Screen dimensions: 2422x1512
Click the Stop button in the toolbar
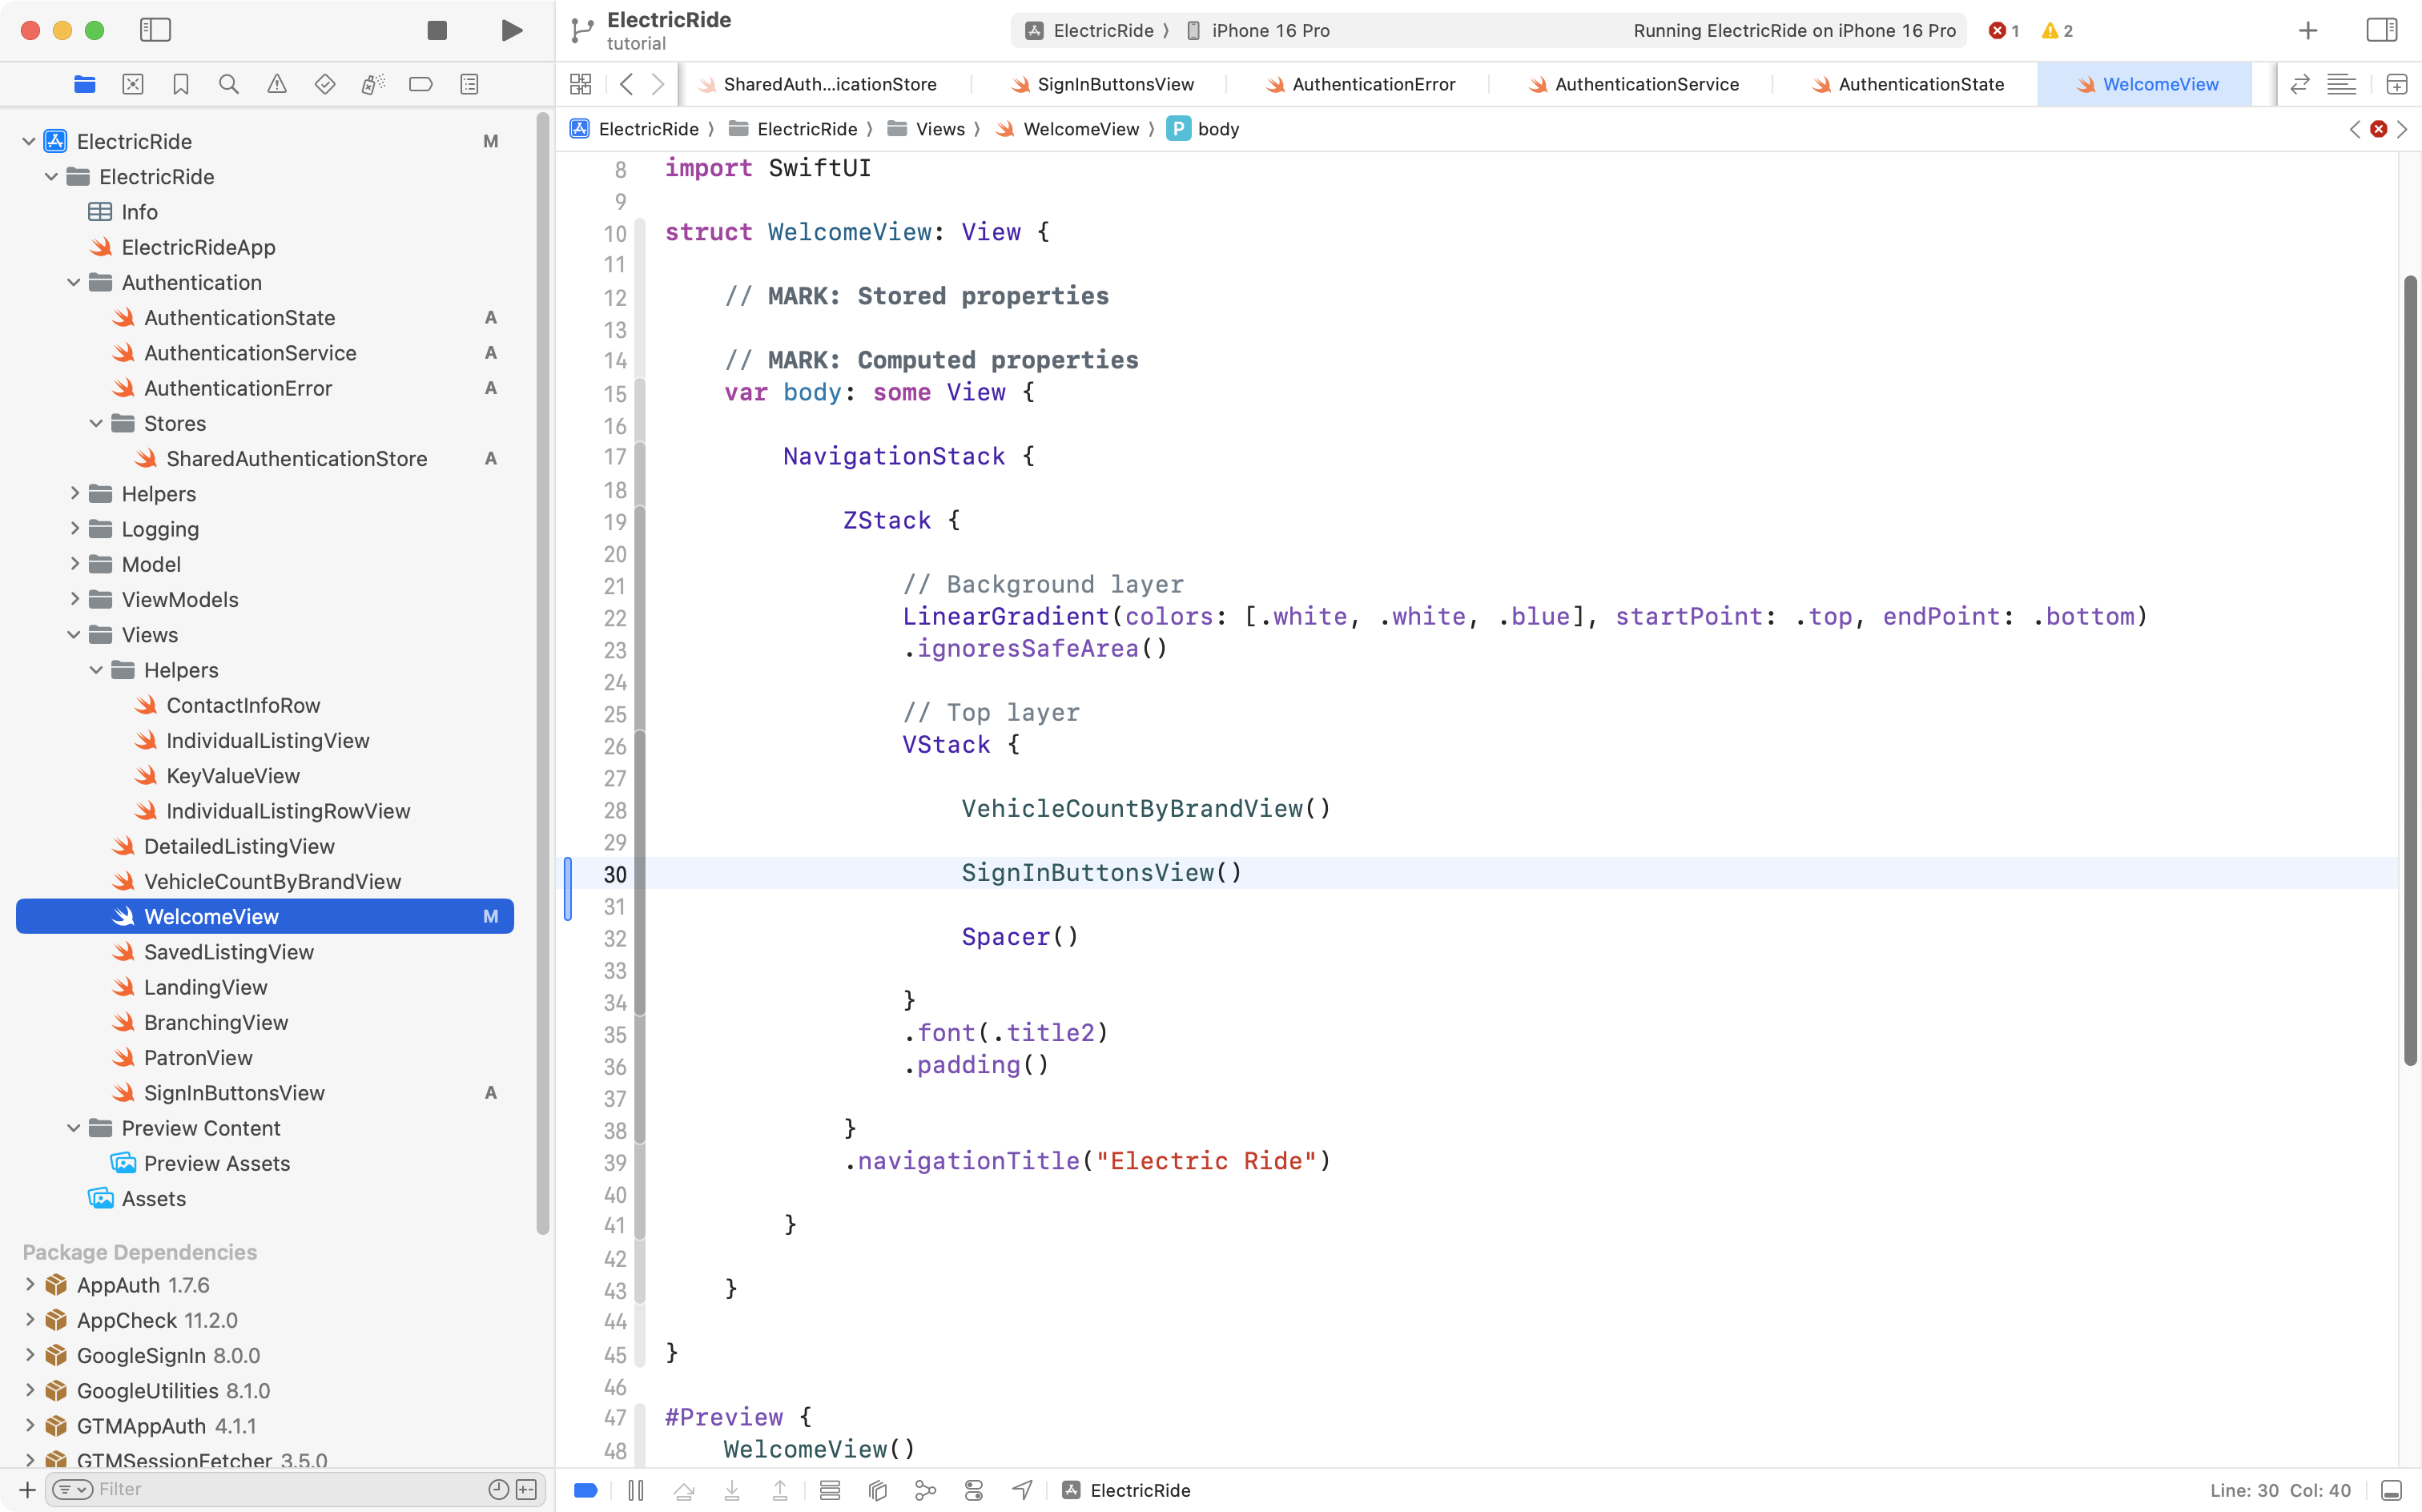click(437, 30)
